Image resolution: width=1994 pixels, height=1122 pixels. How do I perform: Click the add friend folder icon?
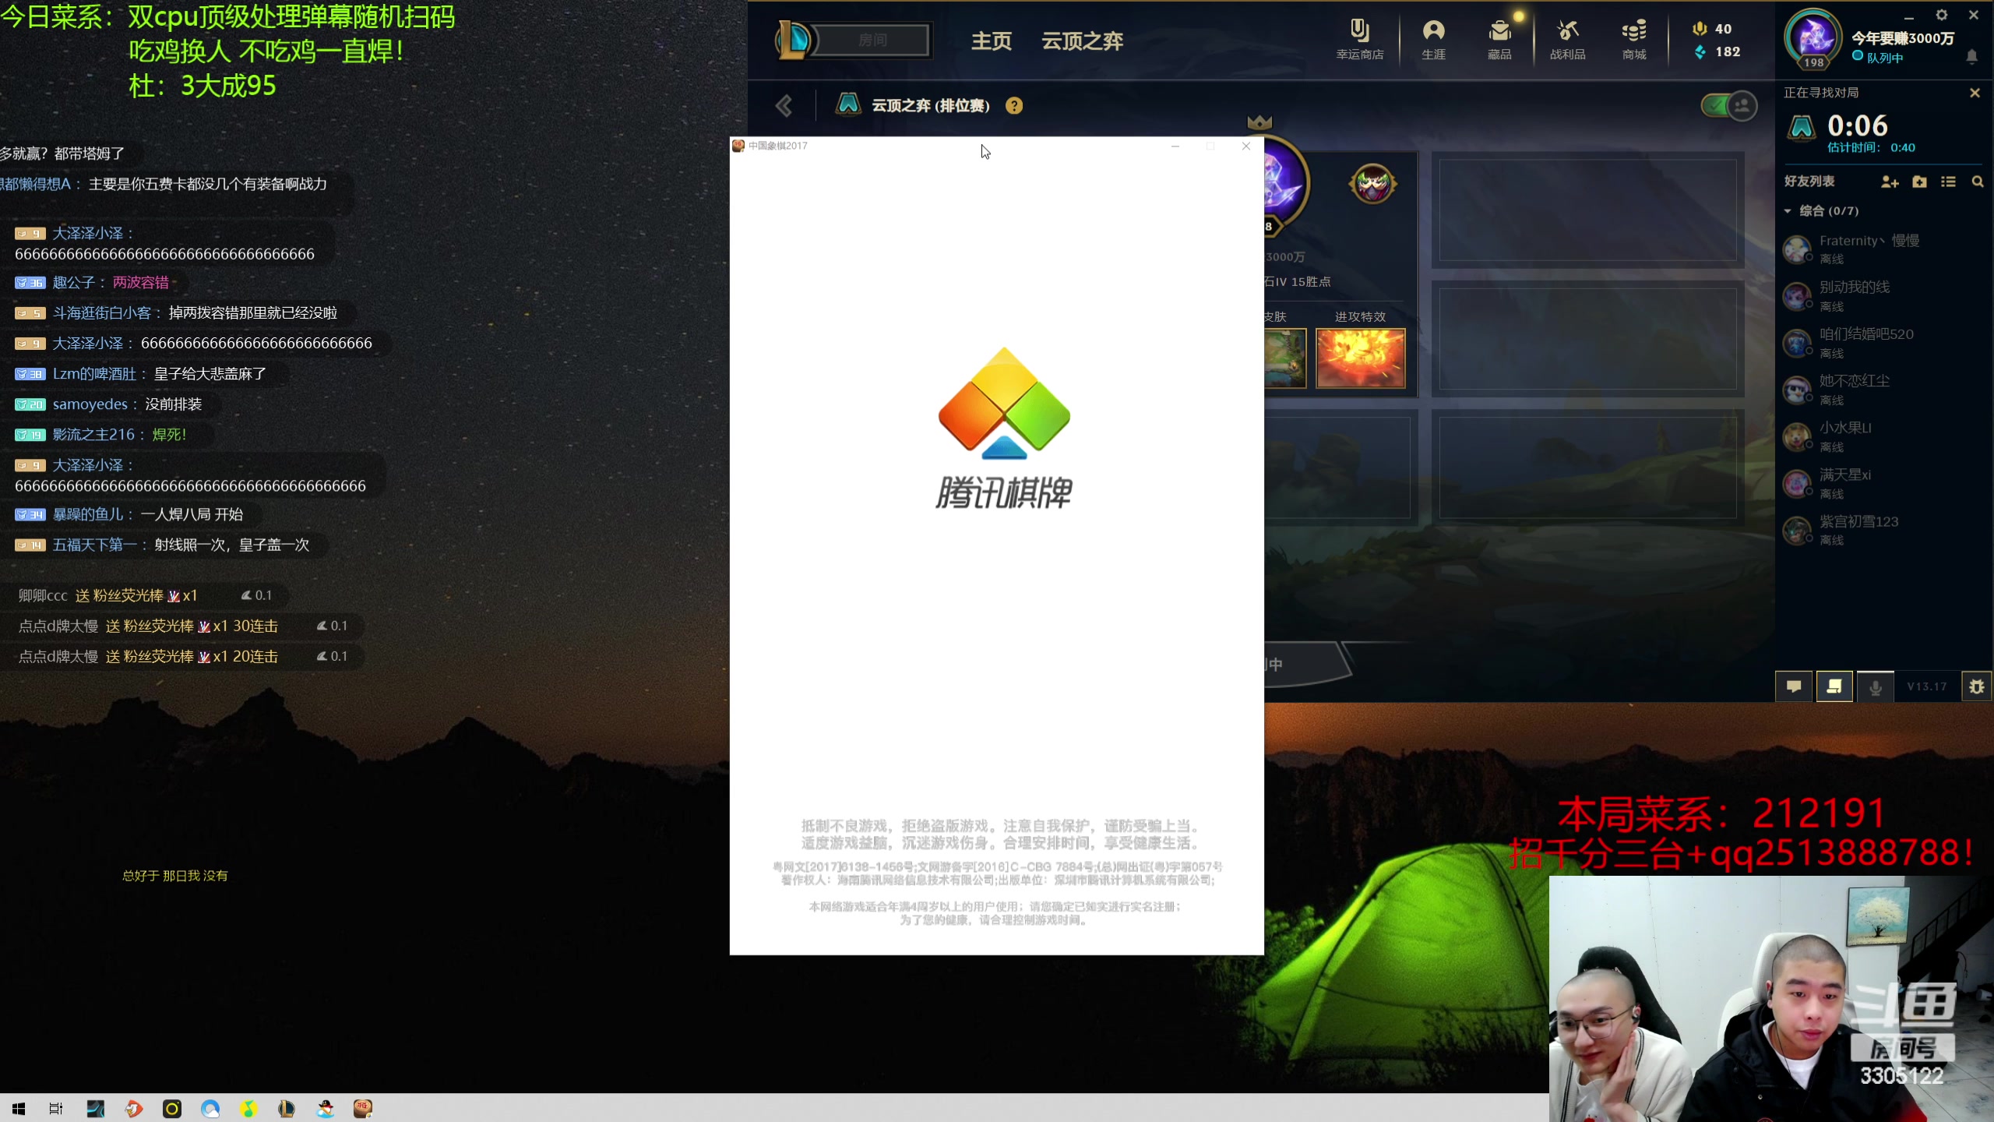click(1919, 182)
